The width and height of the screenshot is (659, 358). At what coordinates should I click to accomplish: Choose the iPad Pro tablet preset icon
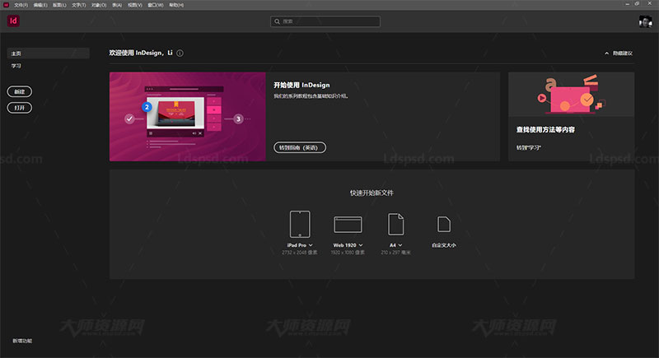pyautogui.click(x=300, y=224)
